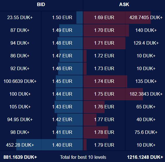Select the 1.75 EUR ask price
Image resolution: width=165 pixels, height=162 pixels.
point(104,94)
